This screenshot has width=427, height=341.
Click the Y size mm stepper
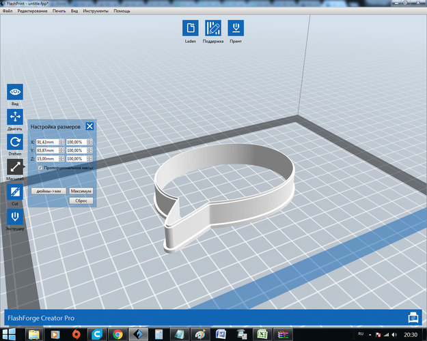pos(61,150)
